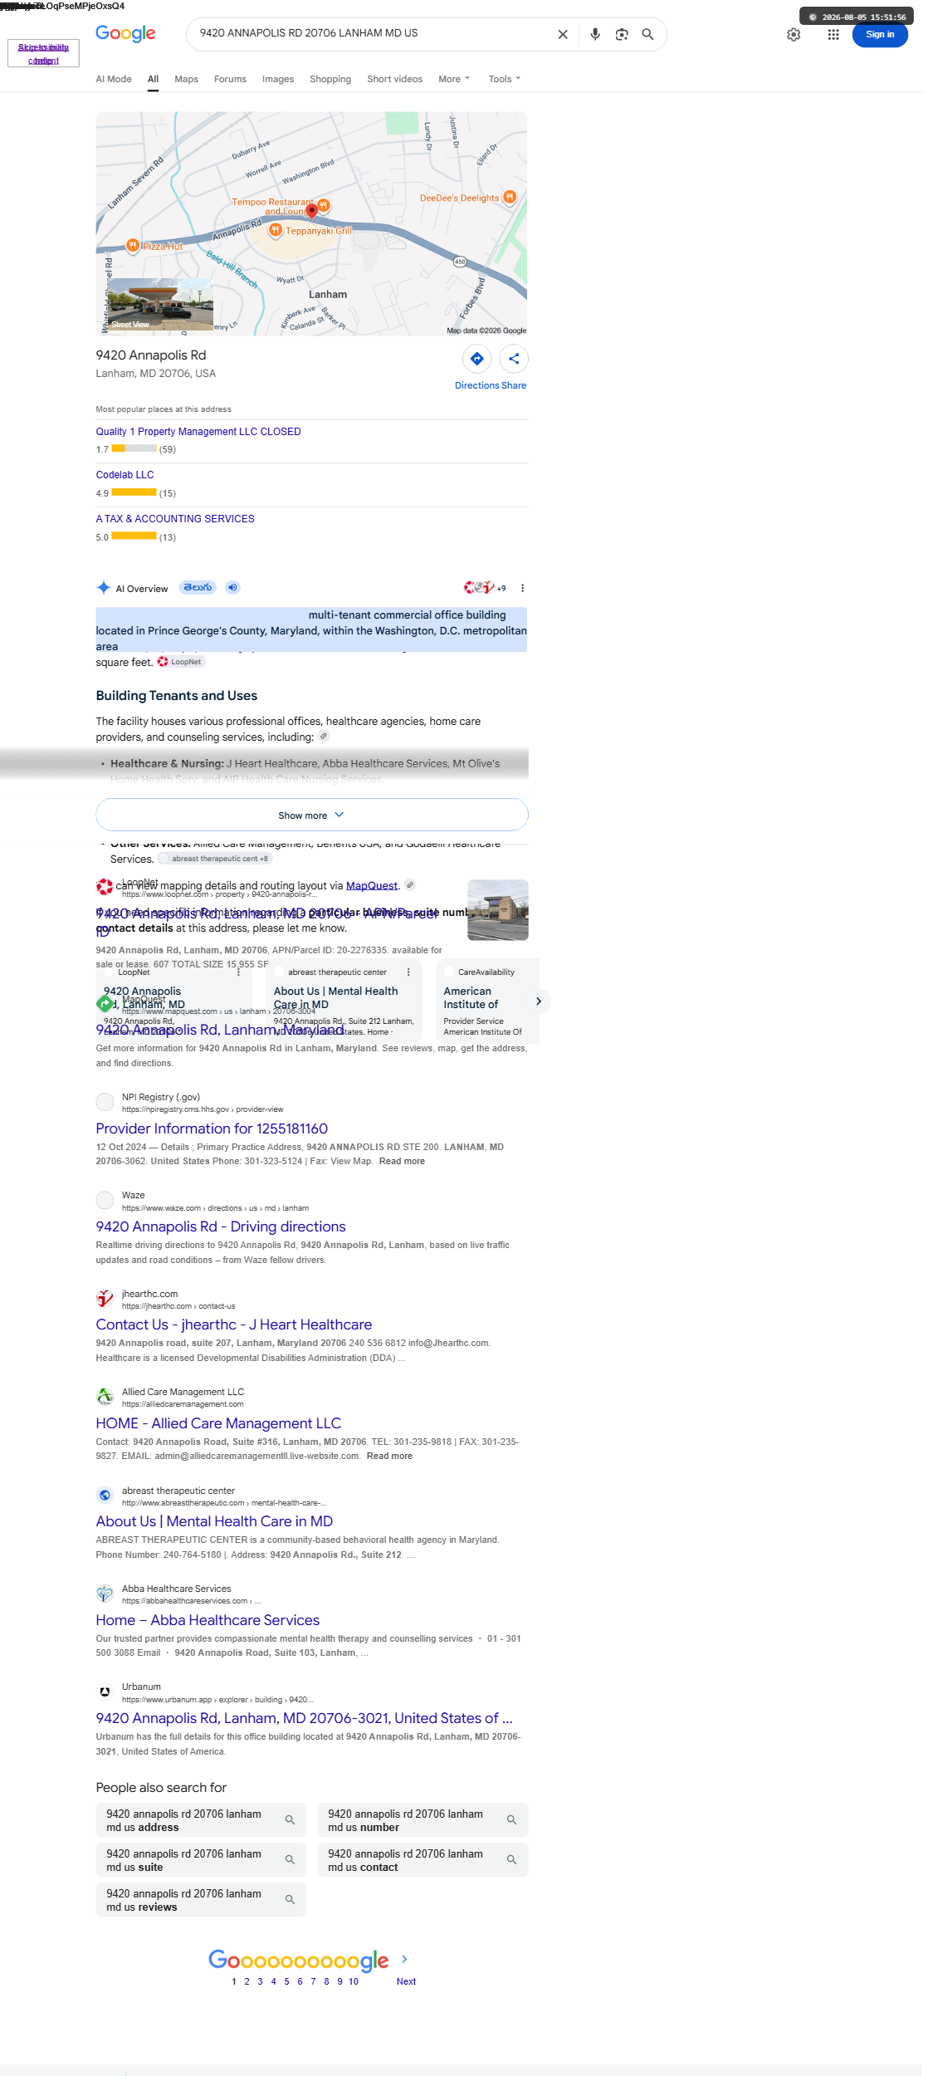Click link icon after MapQuest sentence
The image size is (933, 2076).
(410, 884)
